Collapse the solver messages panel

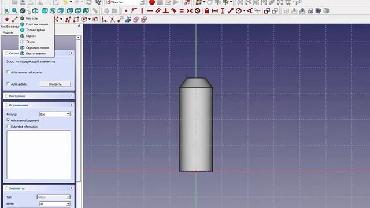(71, 53)
